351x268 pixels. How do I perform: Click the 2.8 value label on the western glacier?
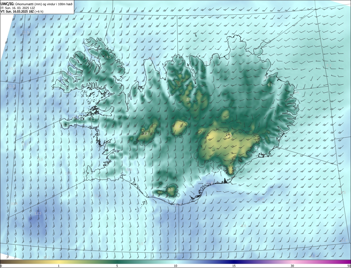click(146, 134)
